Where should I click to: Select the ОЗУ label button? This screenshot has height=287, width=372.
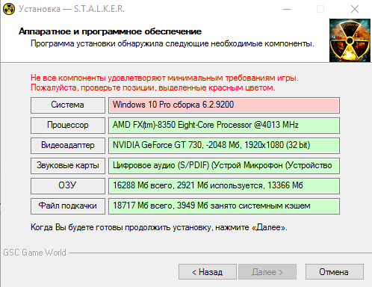coord(68,186)
